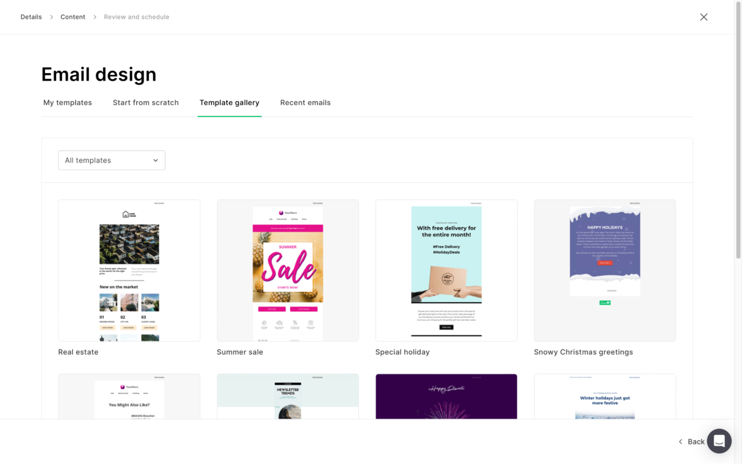Click the Special holiday label text

point(402,352)
